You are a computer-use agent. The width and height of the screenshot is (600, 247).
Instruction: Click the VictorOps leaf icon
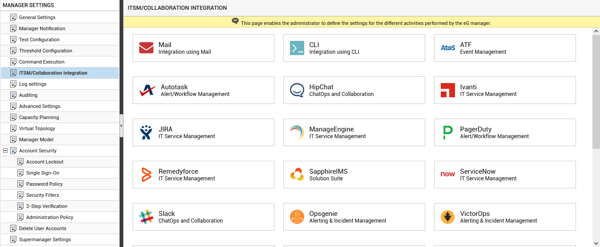448,217
